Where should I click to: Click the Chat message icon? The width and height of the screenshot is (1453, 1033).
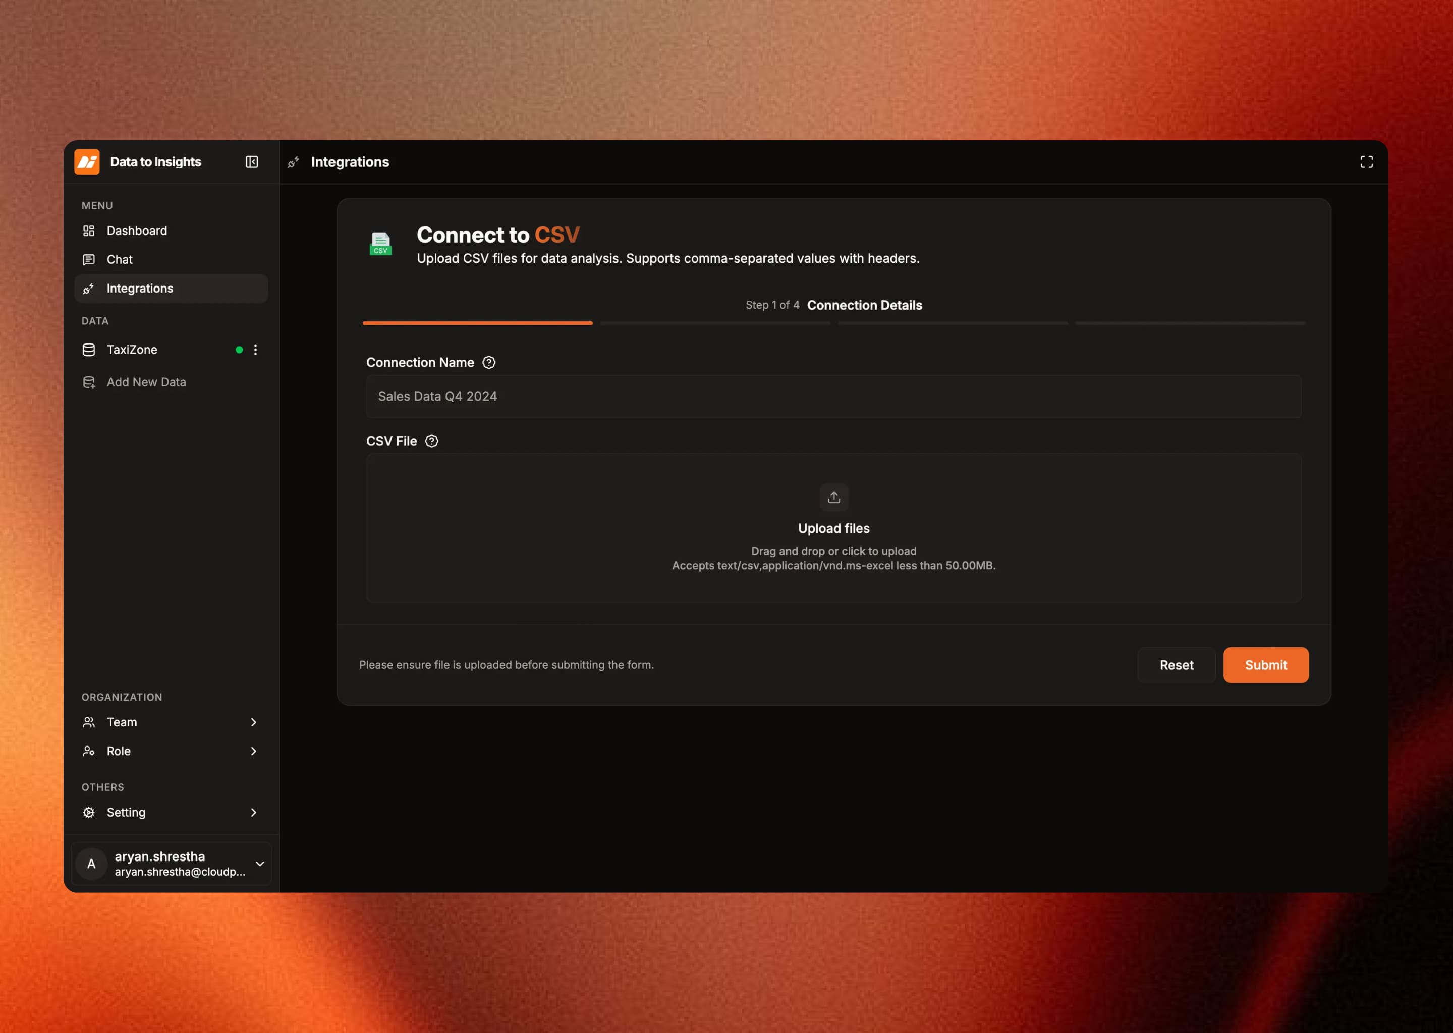coord(89,260)
